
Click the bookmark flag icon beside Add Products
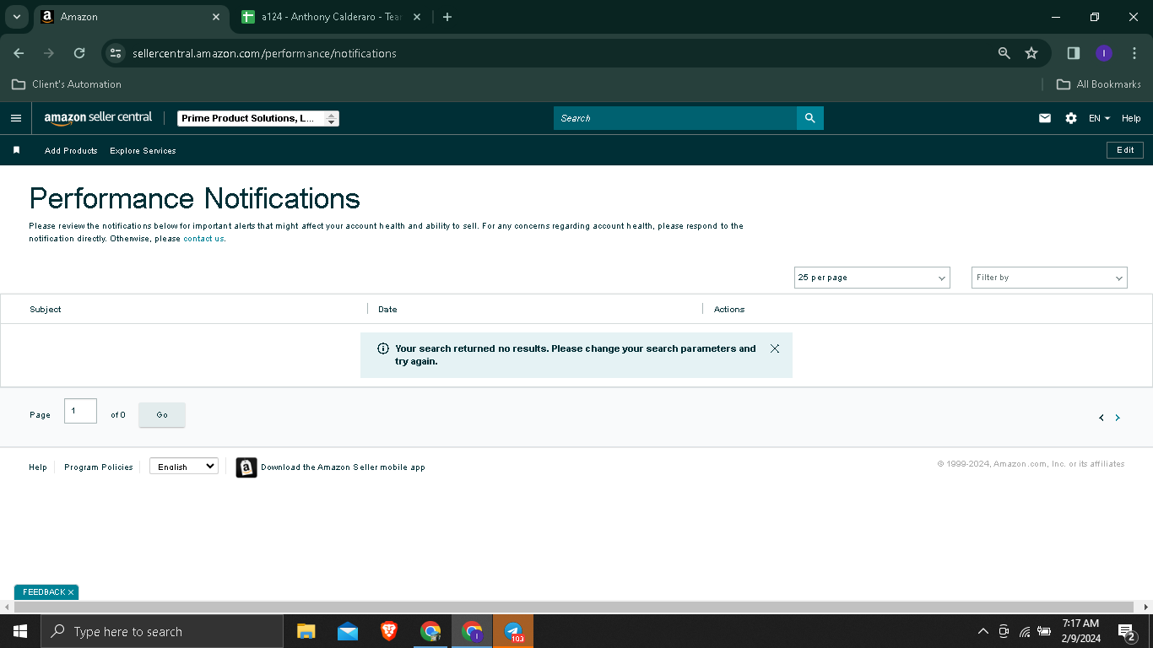tap(16, 150)
